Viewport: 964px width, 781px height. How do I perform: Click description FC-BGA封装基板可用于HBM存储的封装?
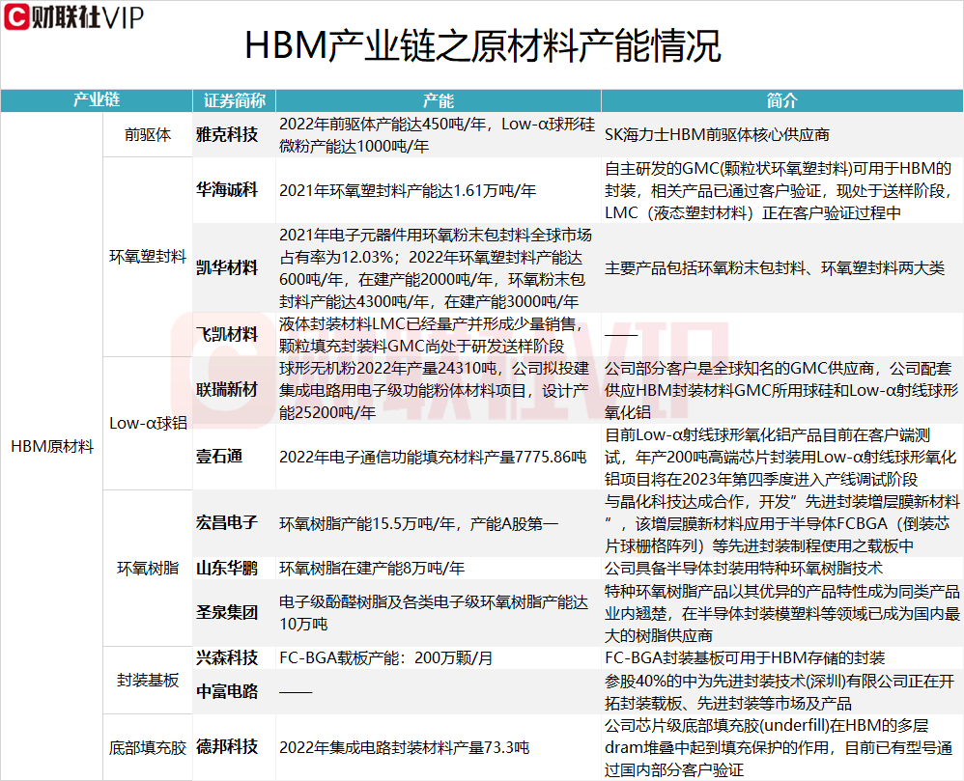(x=782, y=657)
